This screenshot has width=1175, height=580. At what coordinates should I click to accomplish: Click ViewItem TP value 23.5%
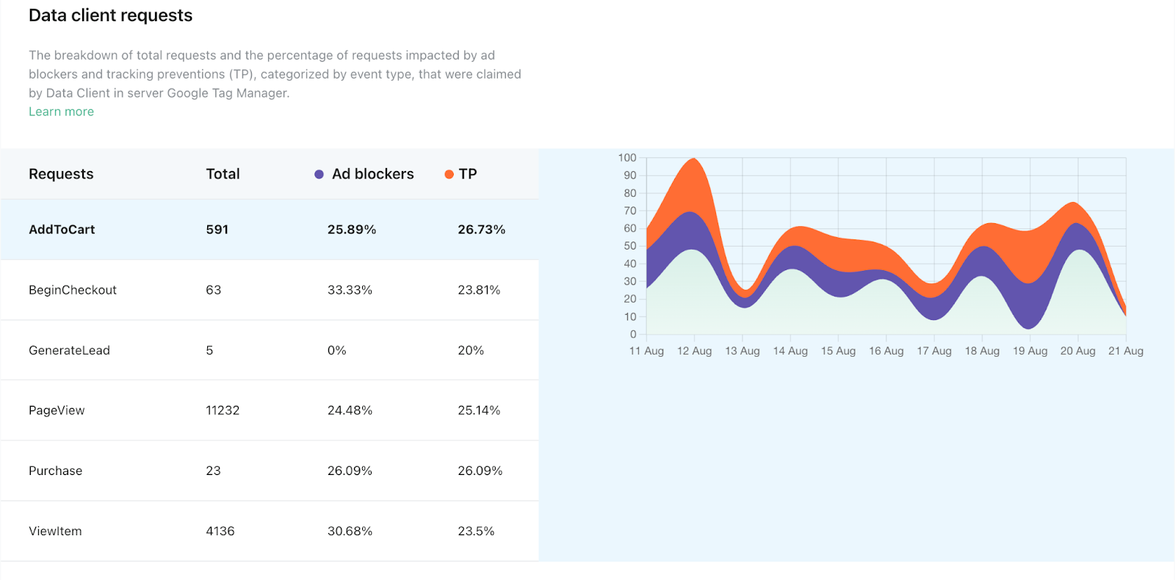[476, 531]
